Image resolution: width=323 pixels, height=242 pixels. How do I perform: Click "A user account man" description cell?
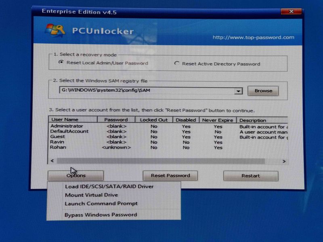[263, 132]
